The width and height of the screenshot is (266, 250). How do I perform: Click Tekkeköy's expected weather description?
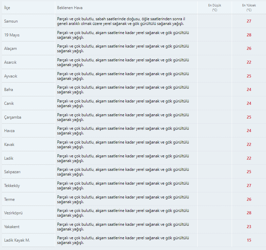[123, 186]
